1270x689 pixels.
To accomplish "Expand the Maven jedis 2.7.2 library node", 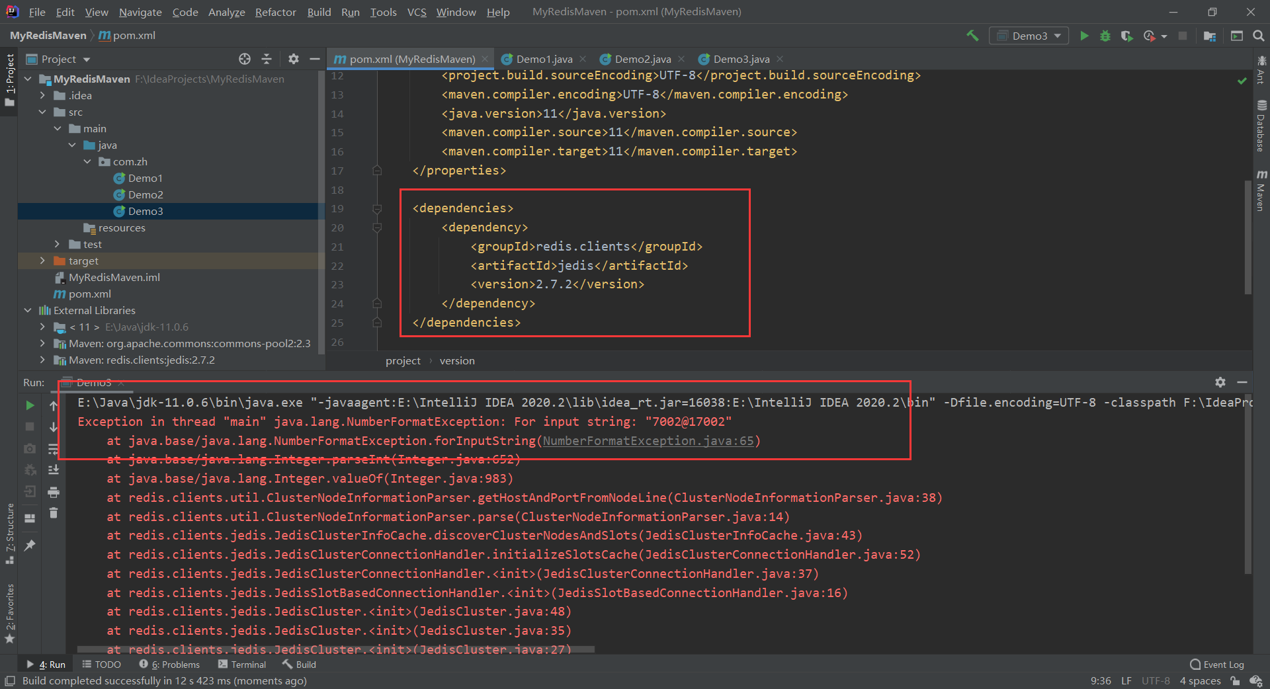I will (x=43, y=360).
